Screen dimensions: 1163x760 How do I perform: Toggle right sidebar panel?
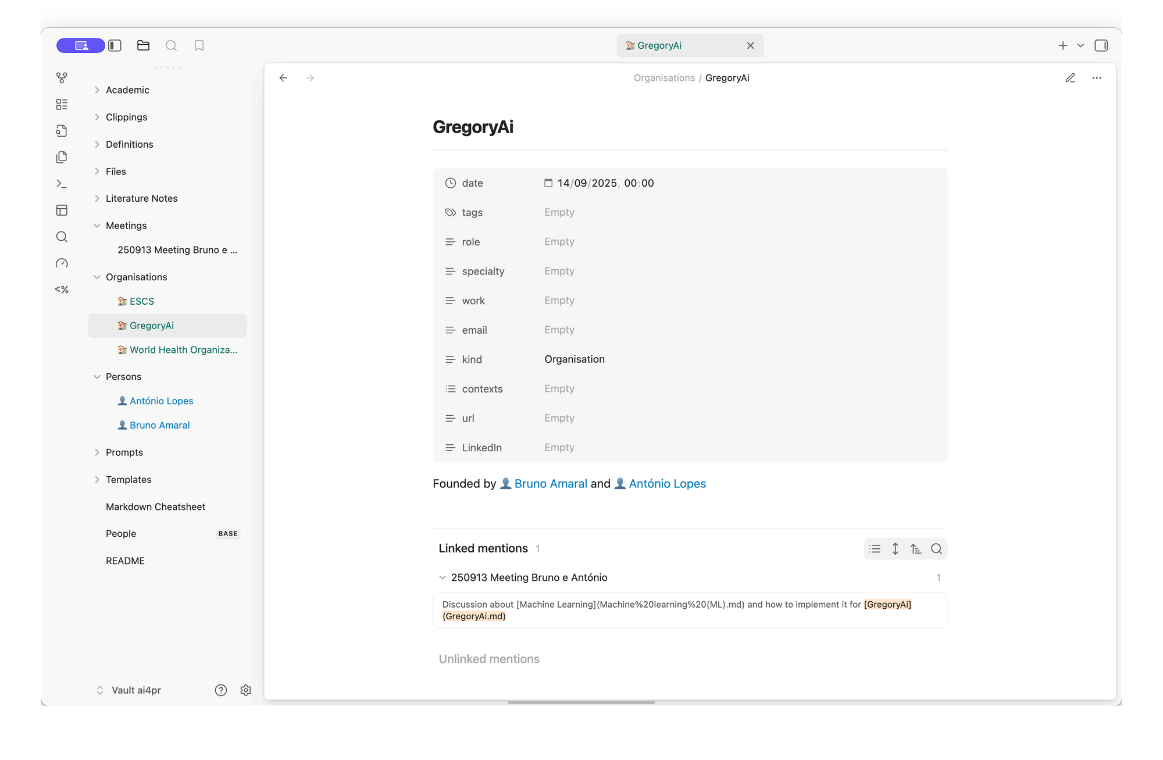click(x=1101, y=45)
